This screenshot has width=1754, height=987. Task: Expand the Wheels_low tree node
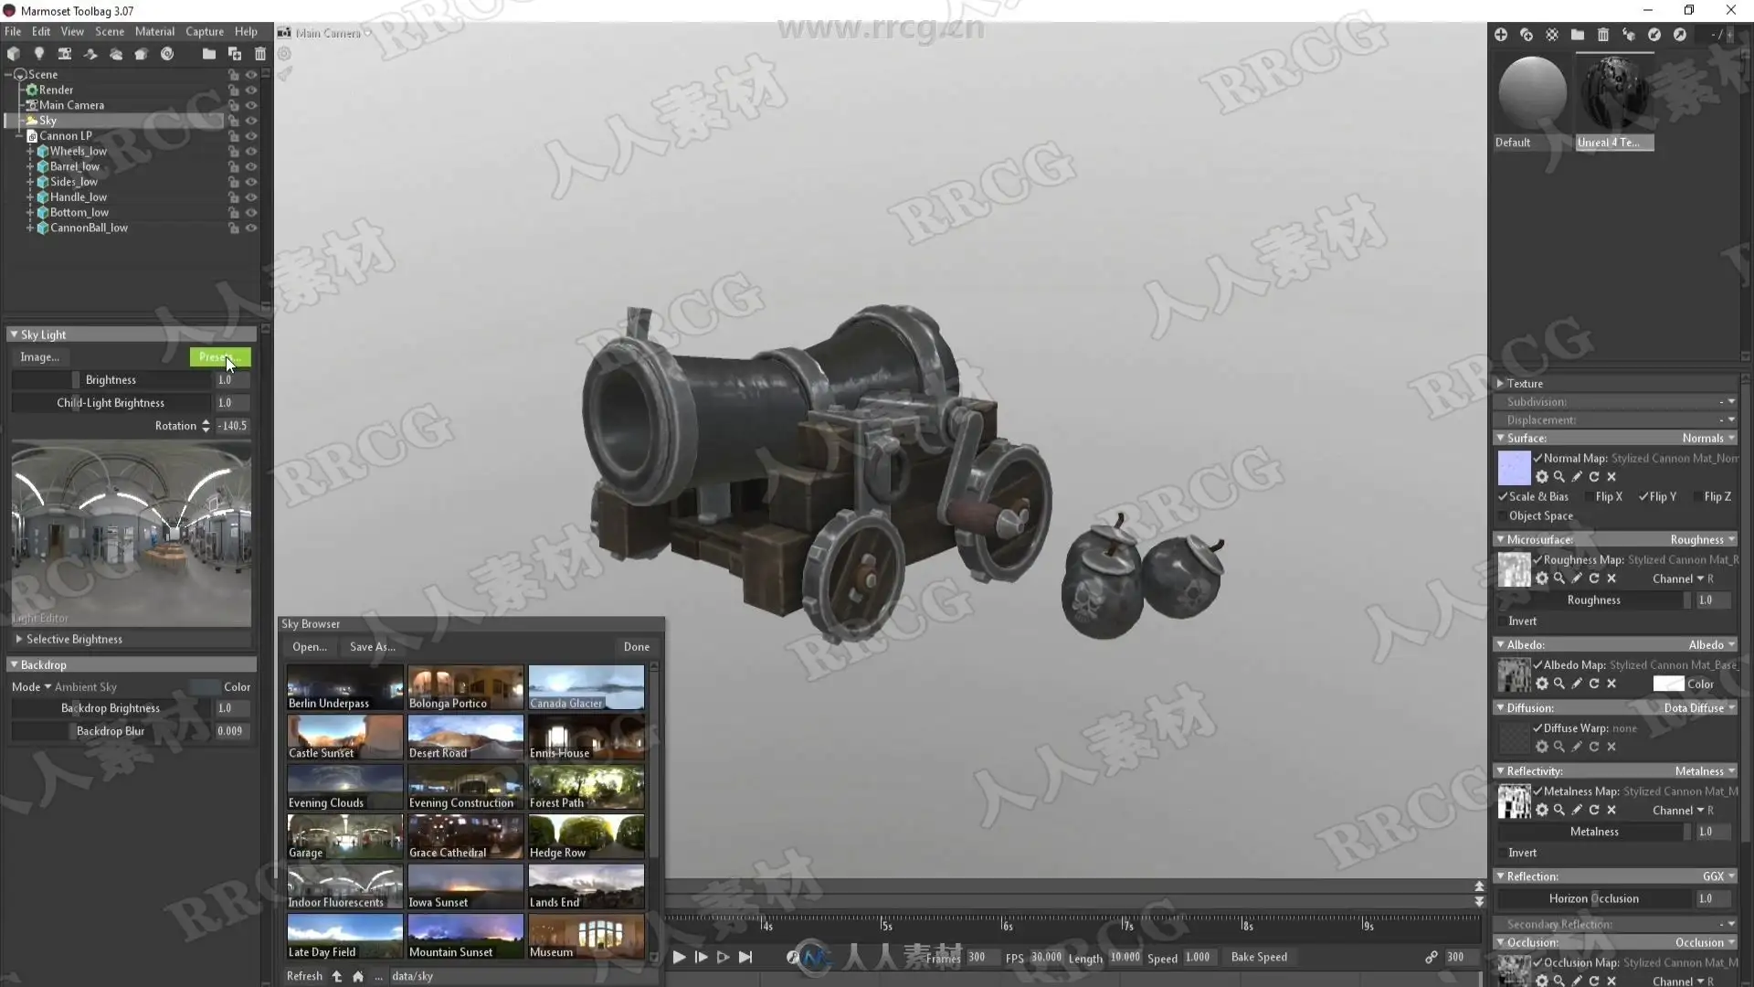click(x=30, y=152)
